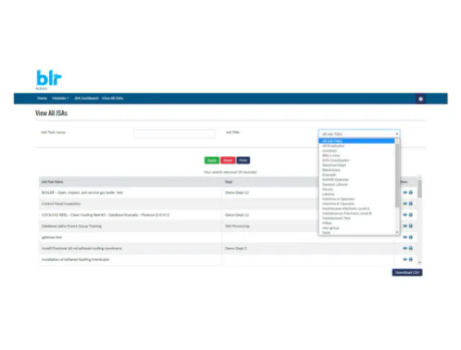Image resolution: width=461 pixels, height=350 pixels.
Task: View the Install Firestone roofing membrane JSA
Action: [x=405, y=249]
